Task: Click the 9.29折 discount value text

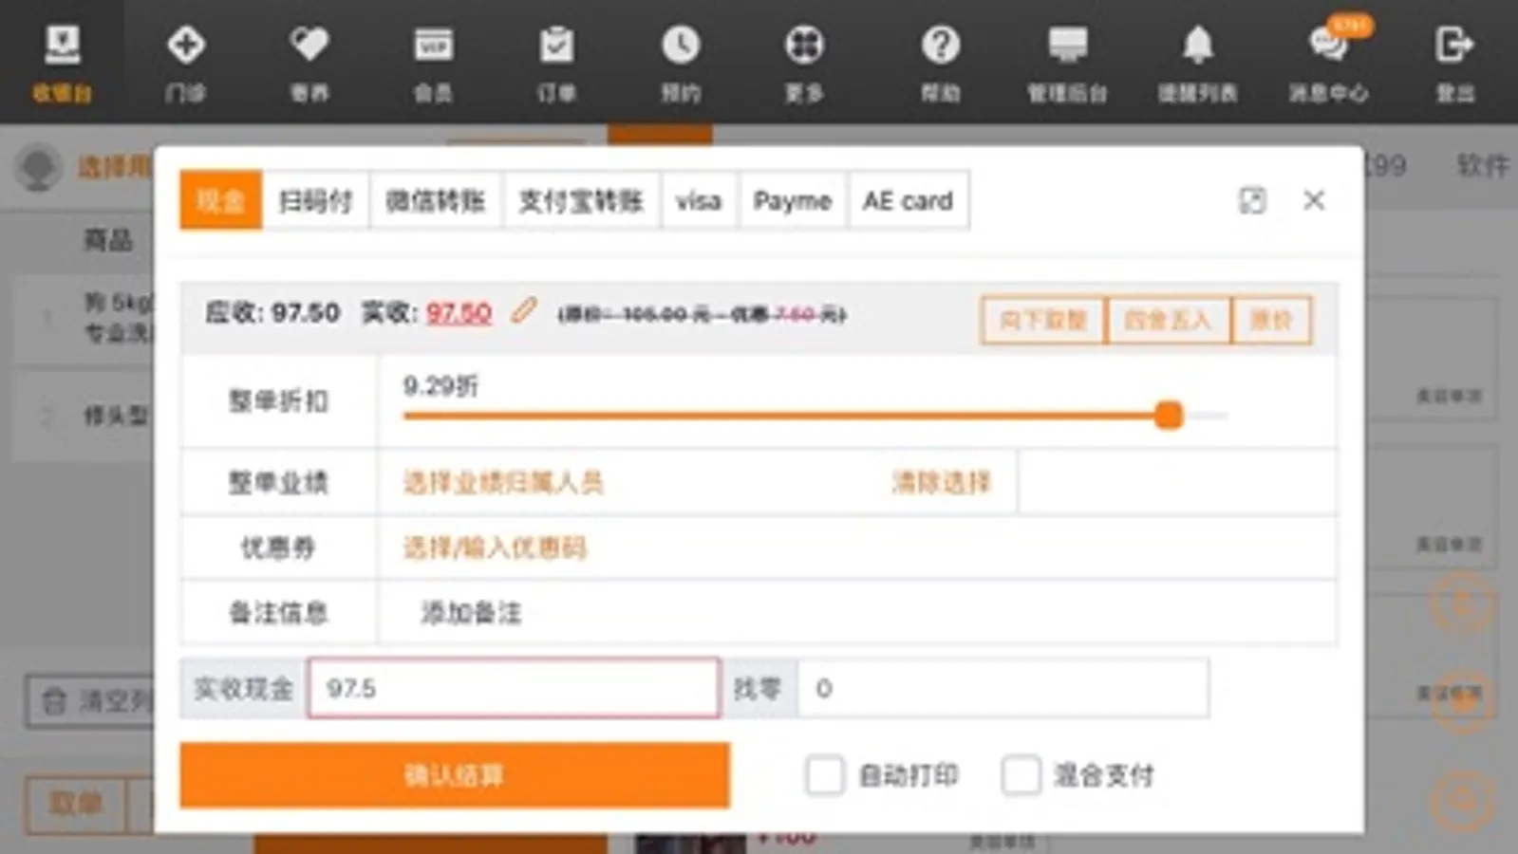Action: [440, 385]
